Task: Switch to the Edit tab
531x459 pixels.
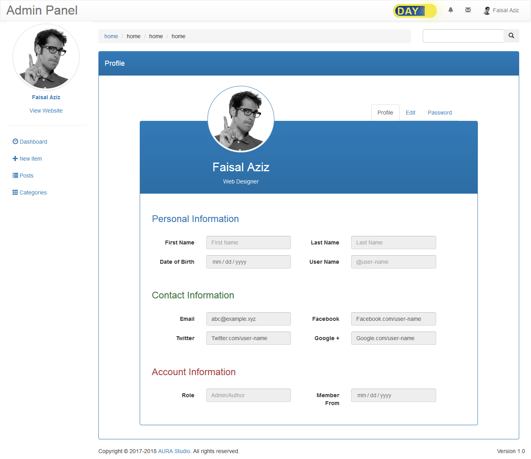Action: point(410,113)
